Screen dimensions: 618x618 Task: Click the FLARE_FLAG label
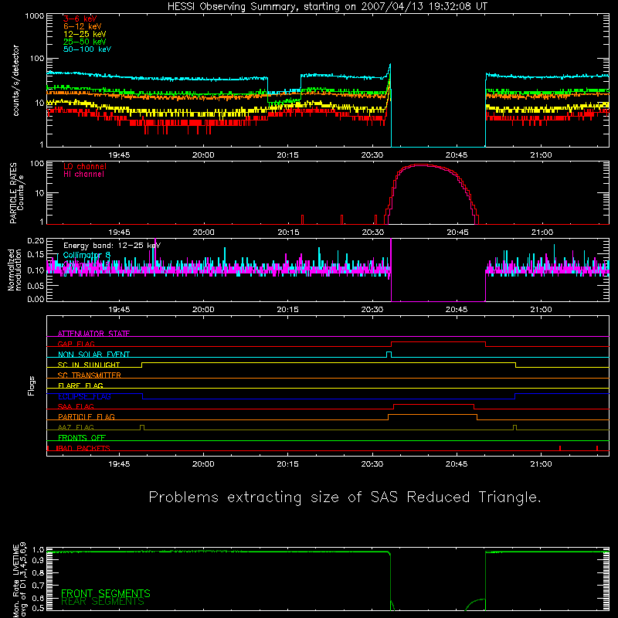(x=80, y=385)
